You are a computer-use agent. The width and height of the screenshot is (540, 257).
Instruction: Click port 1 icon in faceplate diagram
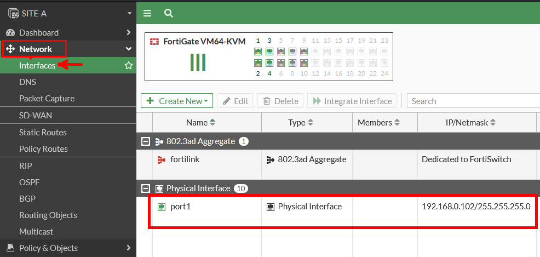tap(258, 52)
